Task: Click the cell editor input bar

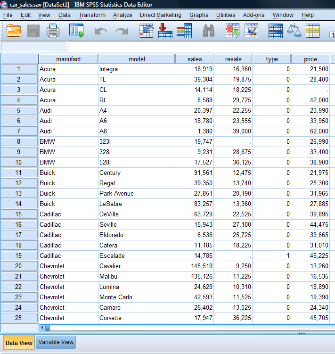Action: 201,47
